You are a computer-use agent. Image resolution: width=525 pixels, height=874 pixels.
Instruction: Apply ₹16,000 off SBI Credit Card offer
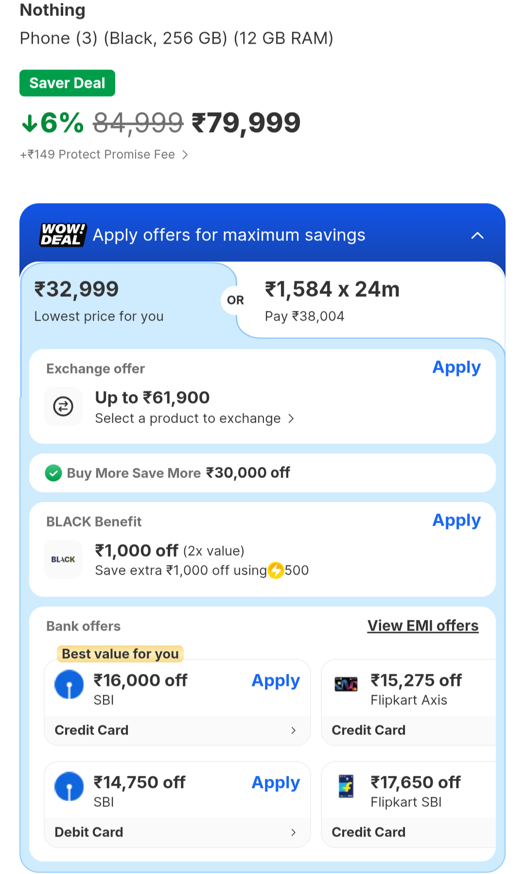276,681
